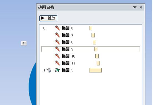Click the timing bar for 椭圆 9

tap(96, 49)
